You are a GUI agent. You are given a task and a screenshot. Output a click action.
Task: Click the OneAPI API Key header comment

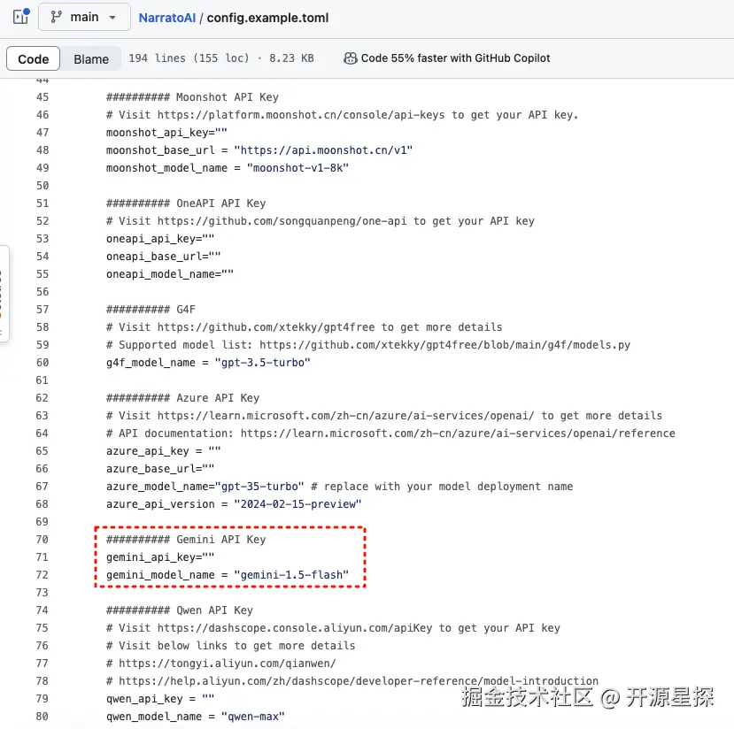coord(186,203)
